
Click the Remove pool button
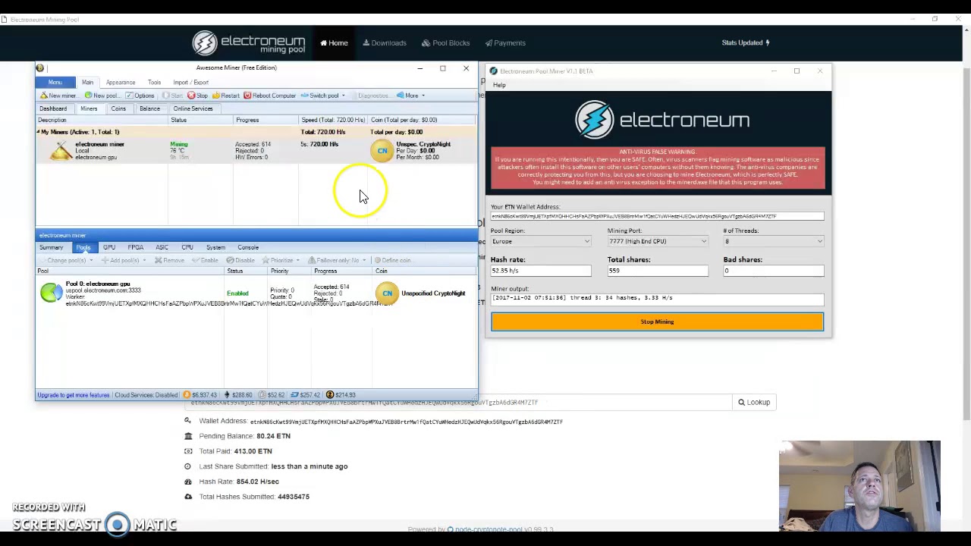[x=169, y=260]
